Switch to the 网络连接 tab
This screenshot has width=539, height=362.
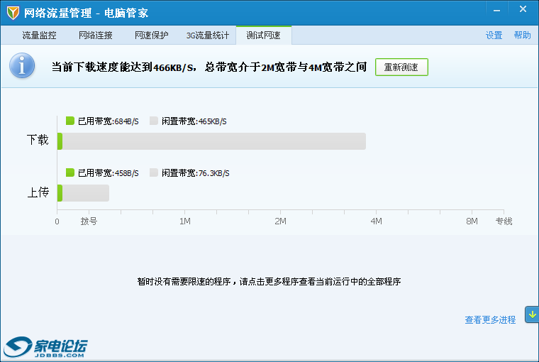tap(96, 35)
